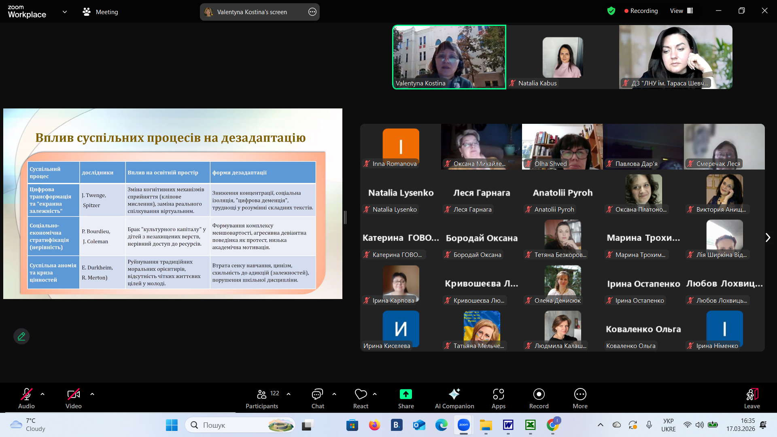Go to next page of participants

(768, 238)
